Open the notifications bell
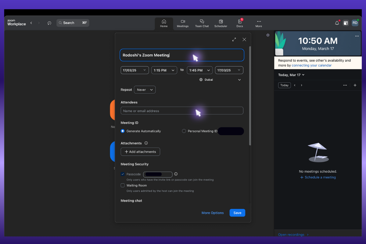The height and width of the screenshot is (244, 366). coord(337,23)
